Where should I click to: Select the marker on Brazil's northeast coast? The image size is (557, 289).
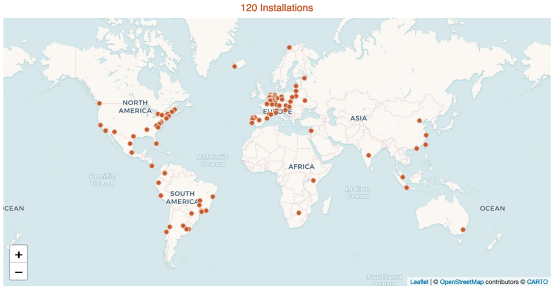[213, 197]
